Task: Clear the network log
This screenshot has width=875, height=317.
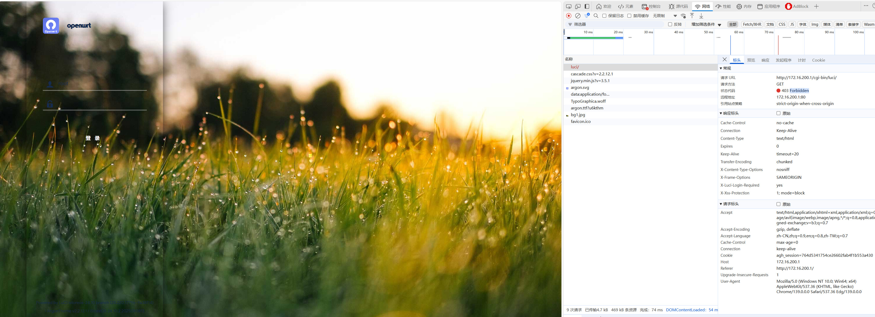Action: pyautogui.click(x=577, y=16)
